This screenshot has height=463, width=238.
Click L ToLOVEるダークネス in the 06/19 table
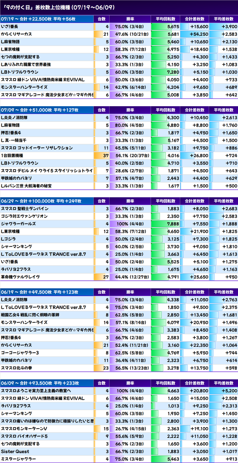(x=43, y=307)
